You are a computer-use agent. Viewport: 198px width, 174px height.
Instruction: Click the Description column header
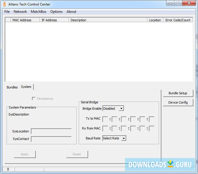pyautogui.click(x=108, y=20)
